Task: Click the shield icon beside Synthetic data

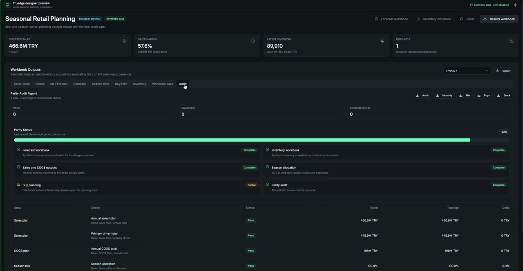Action: pos(471,5)
